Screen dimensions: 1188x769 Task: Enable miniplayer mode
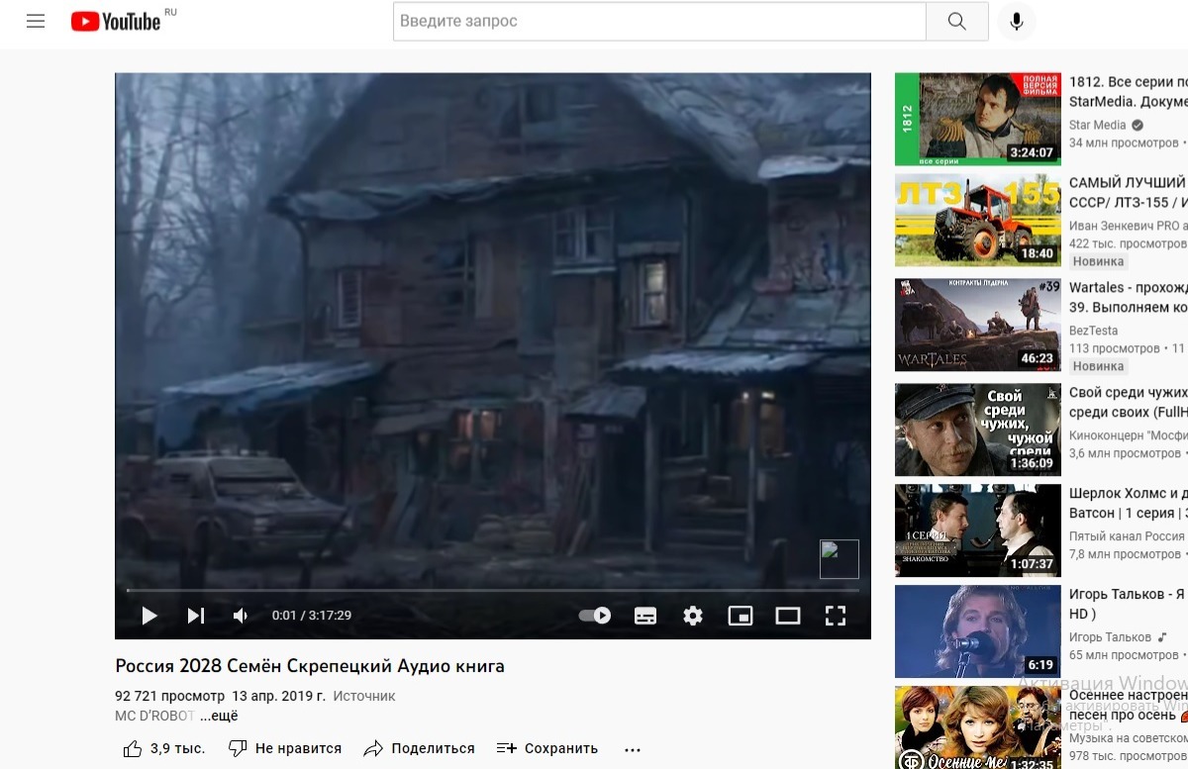pyautogui.click(x=741, y=616)
